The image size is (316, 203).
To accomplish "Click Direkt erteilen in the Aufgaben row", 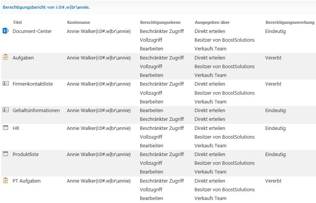I will click(x=210, y=58).
